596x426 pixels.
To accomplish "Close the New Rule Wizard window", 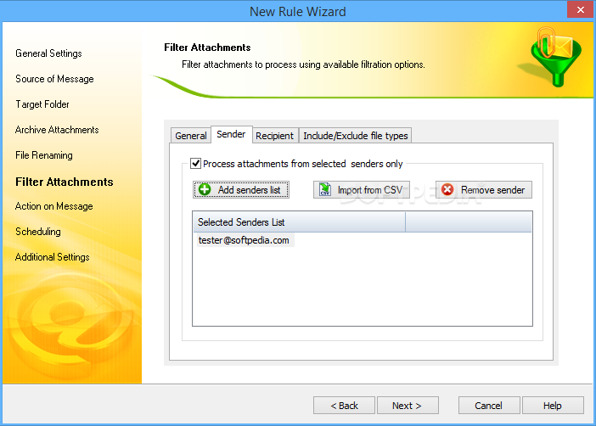I will click(x=581, y=10).
